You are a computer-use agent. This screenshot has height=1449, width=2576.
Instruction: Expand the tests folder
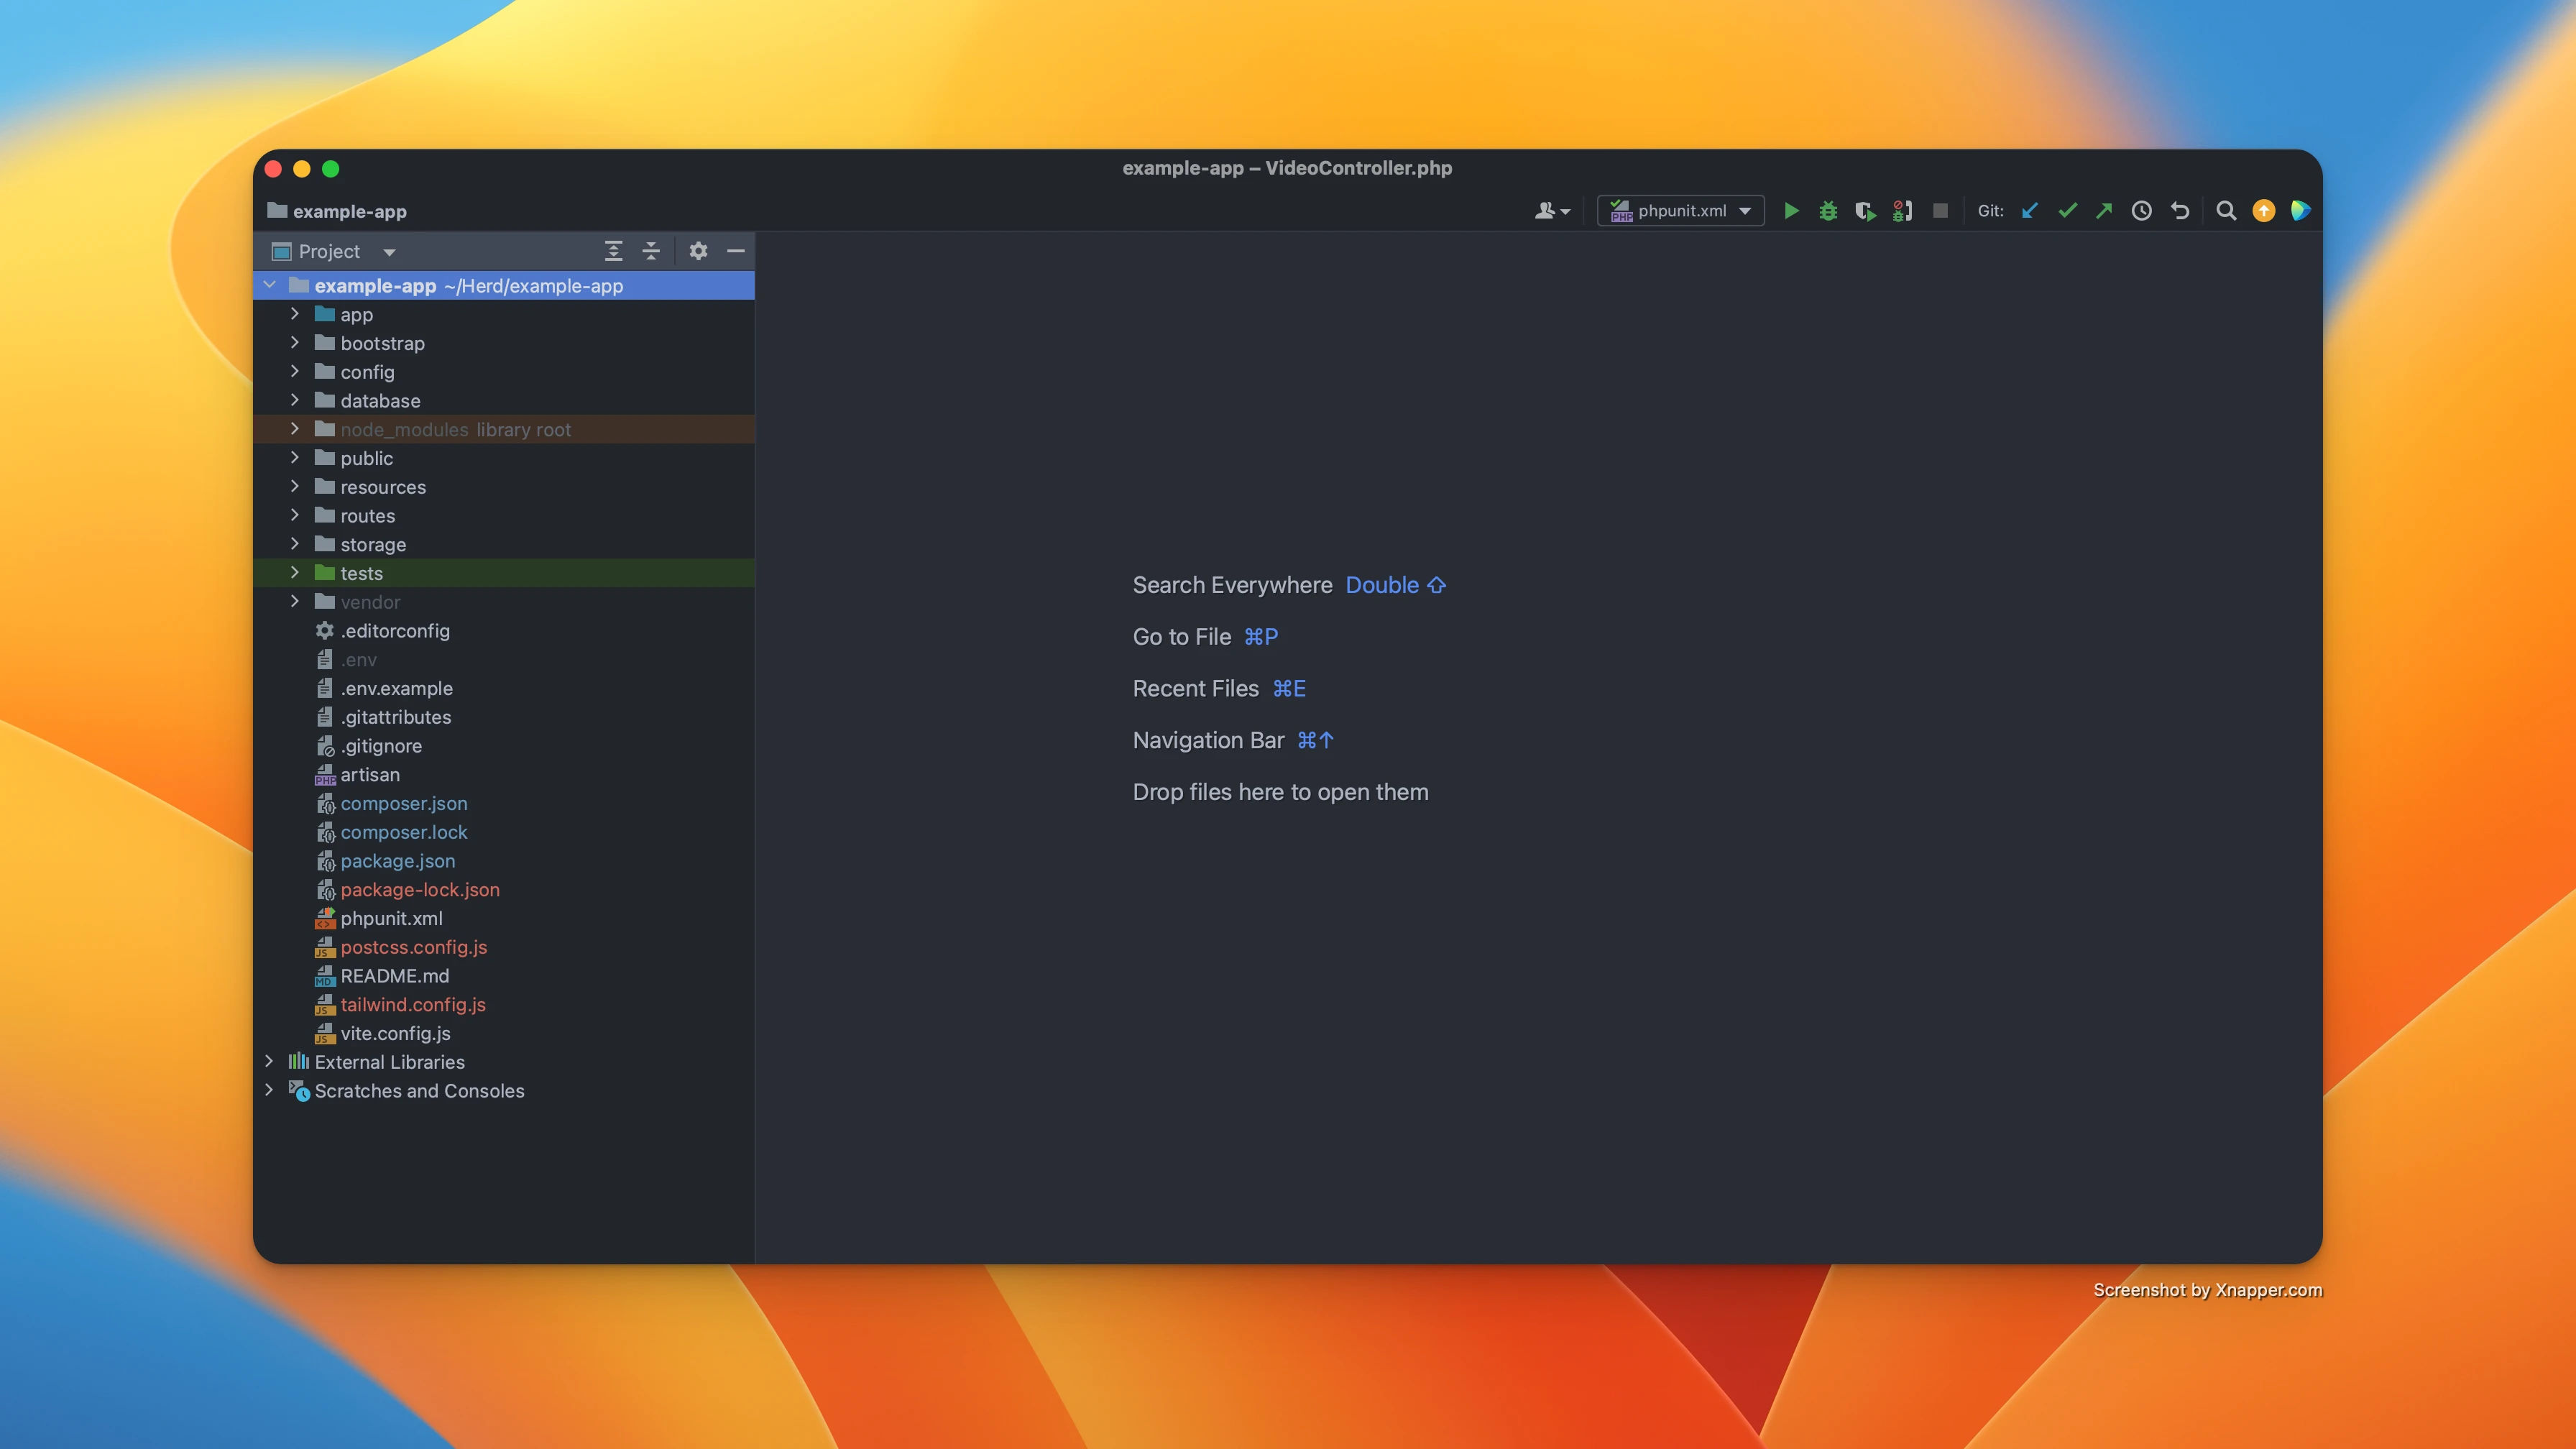click(x=294, y=573)
